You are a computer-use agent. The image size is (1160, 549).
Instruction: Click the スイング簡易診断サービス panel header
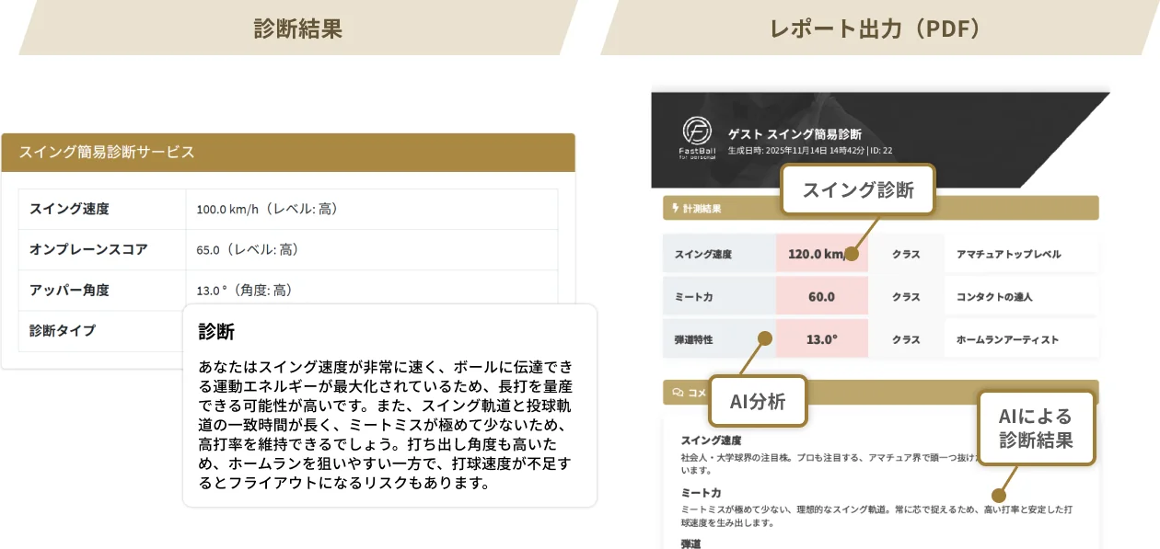click(x=288, y=153)
